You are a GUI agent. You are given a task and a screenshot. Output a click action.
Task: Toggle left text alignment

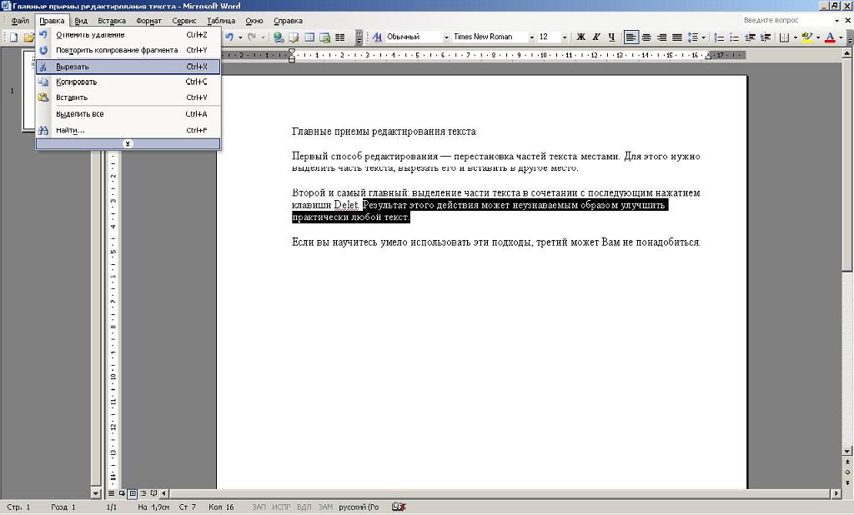(x=630, y=37)
